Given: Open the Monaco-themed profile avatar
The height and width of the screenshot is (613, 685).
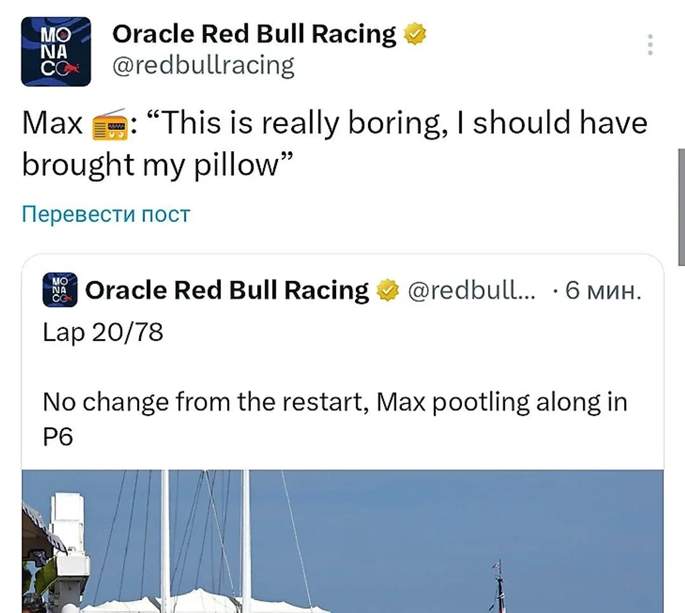Looking at the screenshot, I should (x=56, y=52).
